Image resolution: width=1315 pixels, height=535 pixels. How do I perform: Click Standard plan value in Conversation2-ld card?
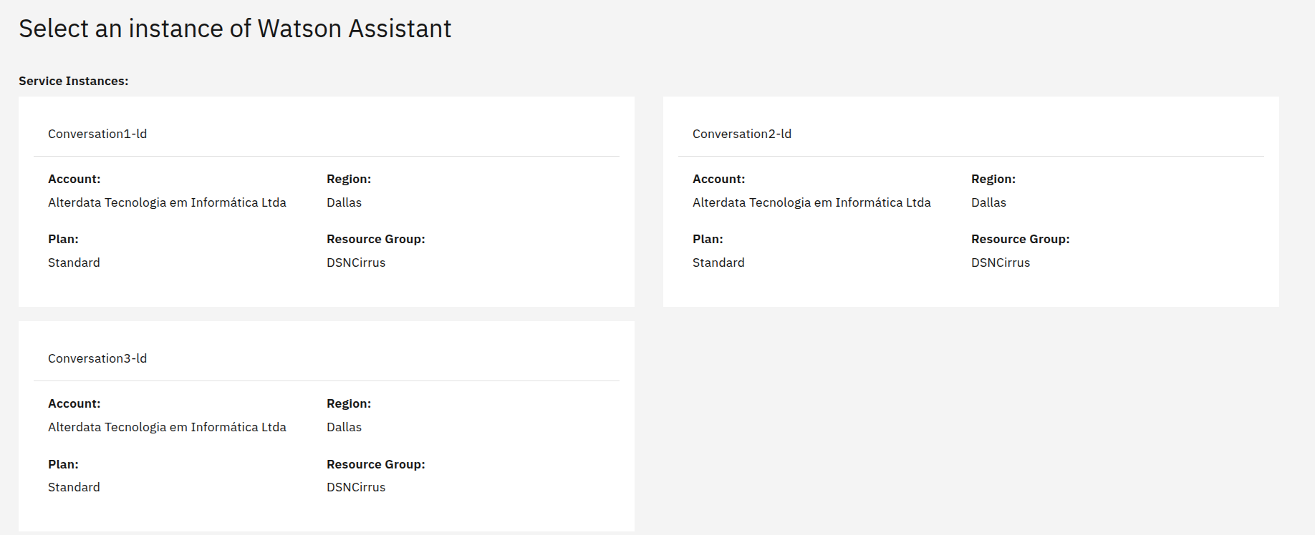tap(718, 262)
